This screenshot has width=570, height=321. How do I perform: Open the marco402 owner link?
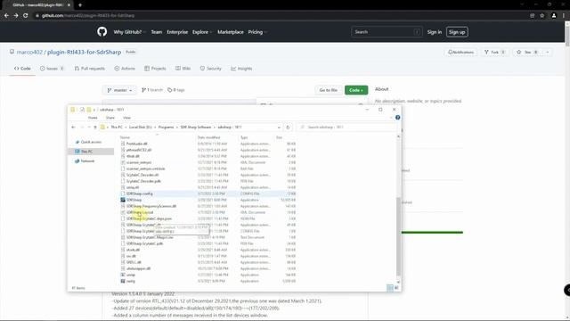pyautogui.click(x=29, y=52)
